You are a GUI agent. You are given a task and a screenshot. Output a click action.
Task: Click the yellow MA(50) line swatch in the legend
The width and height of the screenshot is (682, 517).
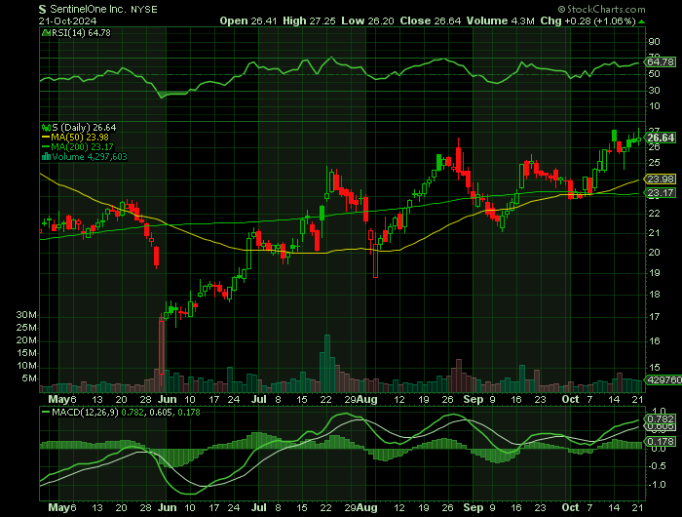pos(46,138)
